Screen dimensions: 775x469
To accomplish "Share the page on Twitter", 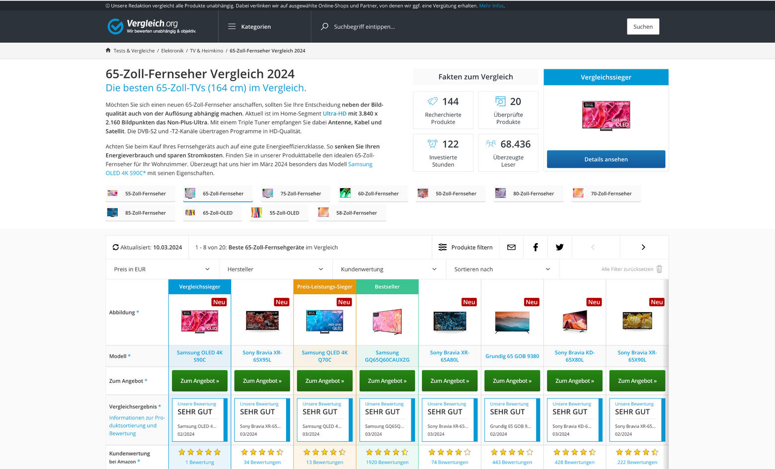I will (559, 247).
